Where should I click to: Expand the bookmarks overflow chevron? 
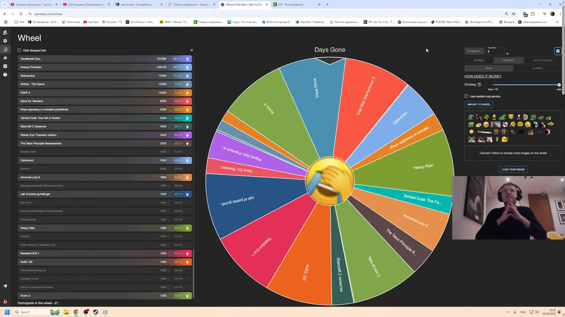click(x=557, y=22)
